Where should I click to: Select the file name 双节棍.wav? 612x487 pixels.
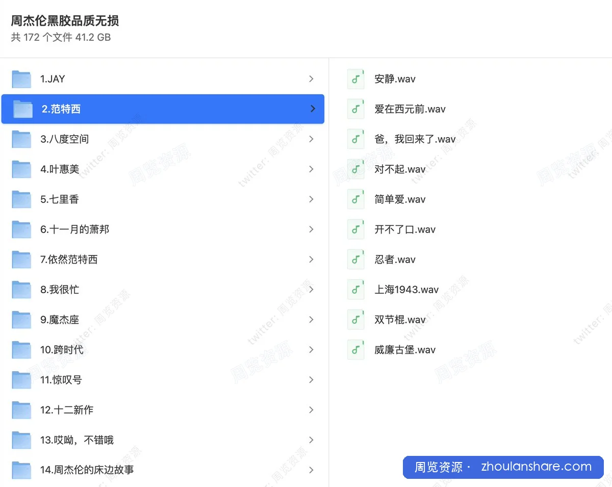[400, 320]
